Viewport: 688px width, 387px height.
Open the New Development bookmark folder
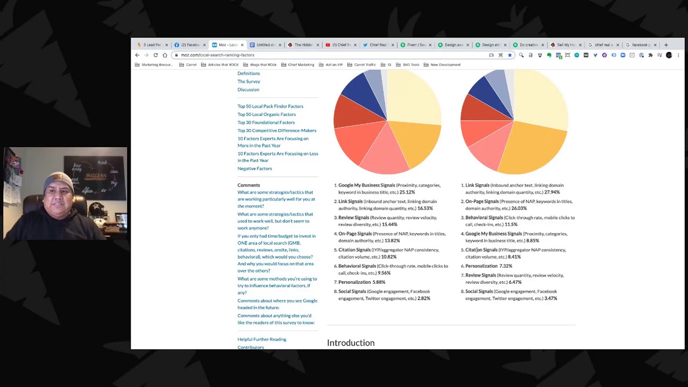442,64
